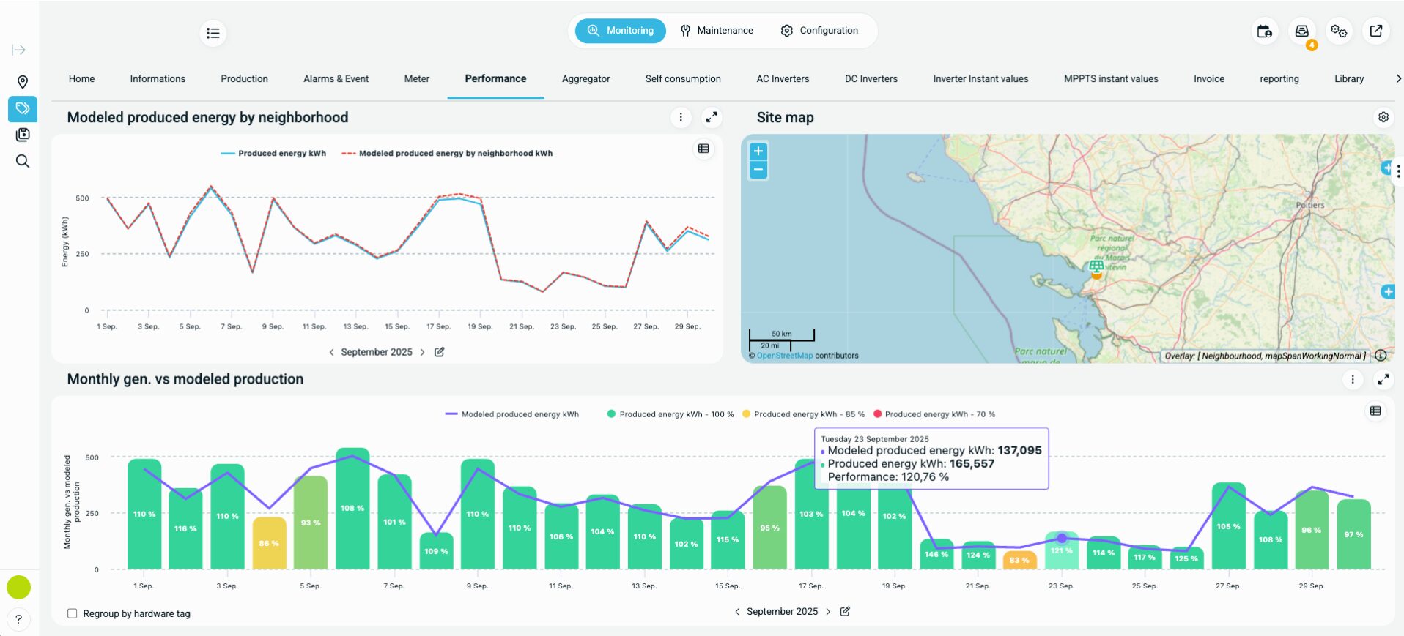Click the search magnifier in left sidebar

23,161
